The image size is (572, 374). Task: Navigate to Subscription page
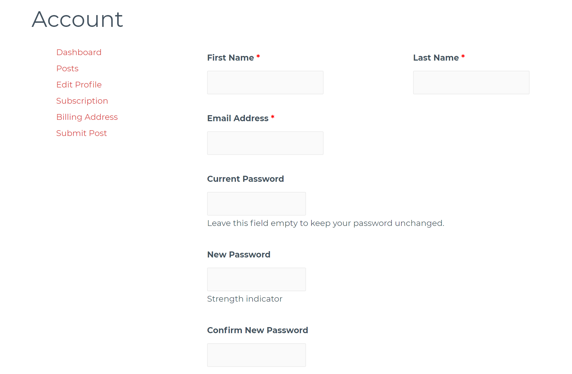pos(82,101)
